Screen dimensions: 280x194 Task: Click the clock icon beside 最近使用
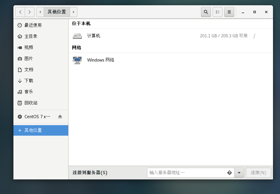click(x=20, y=25)
